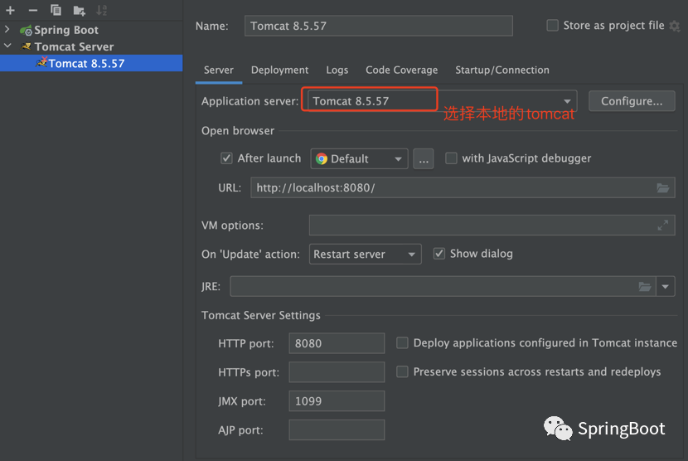Click the JMX port field showing 1099
Viewport: 688px width, 461px height.
point(337,401)
